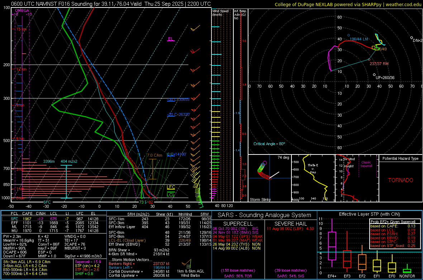423x280 pixels.
Task: Click the green LCL marker label
Action: [171, 195]
